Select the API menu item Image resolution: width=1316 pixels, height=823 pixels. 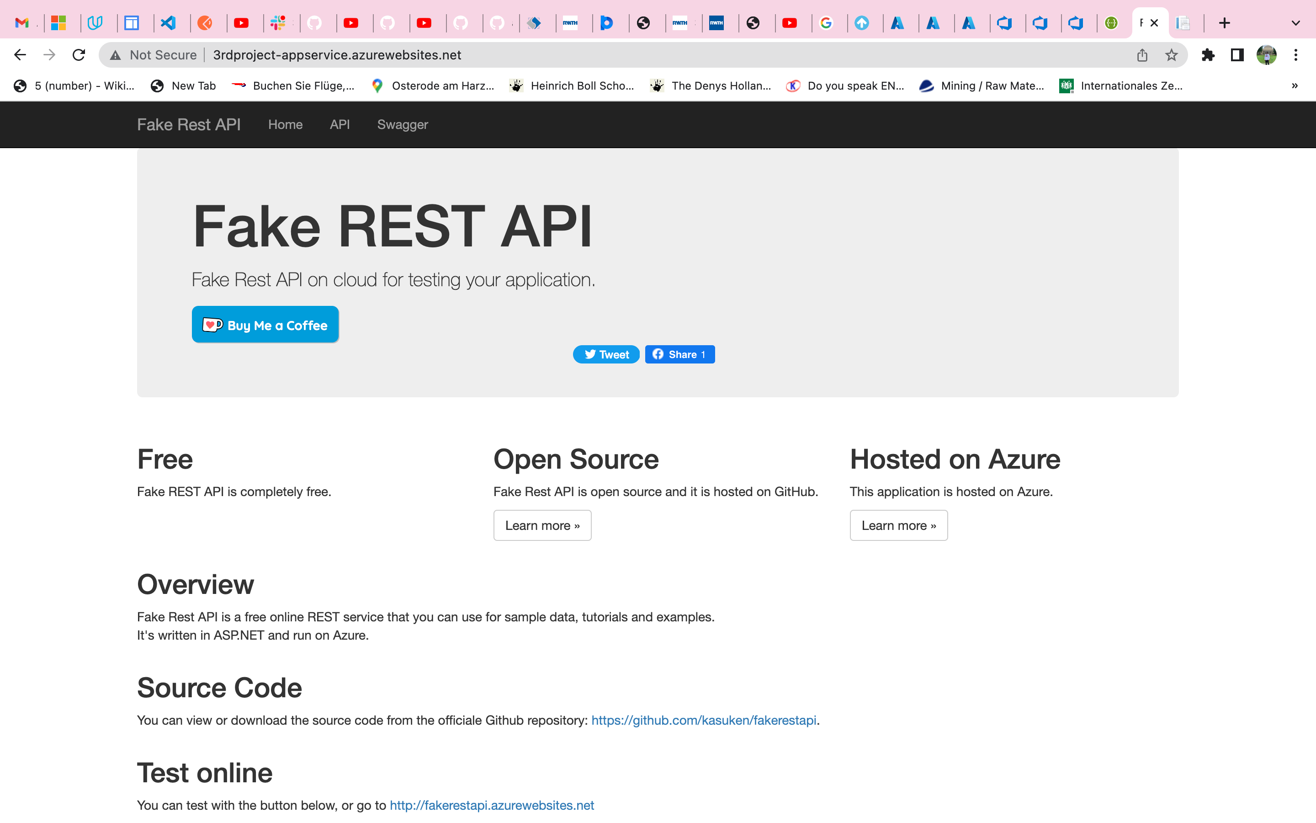pos(340,125)
